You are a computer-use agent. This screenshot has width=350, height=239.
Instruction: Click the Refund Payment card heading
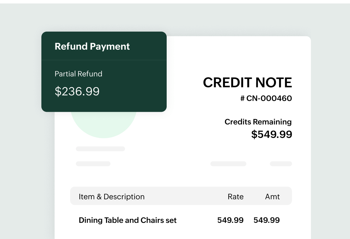click(x=92, y=47)
